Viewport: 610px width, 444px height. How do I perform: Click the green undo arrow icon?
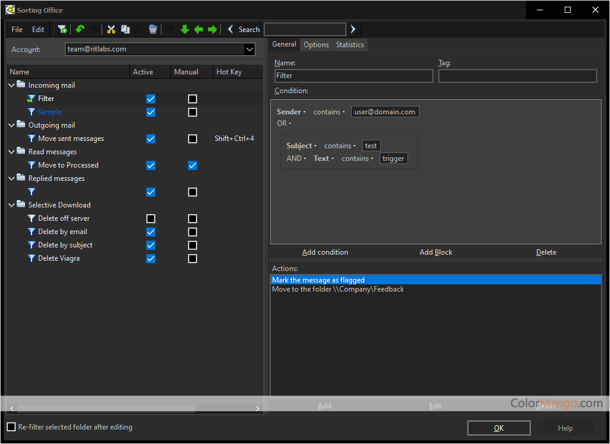click(x=79, y=29)
